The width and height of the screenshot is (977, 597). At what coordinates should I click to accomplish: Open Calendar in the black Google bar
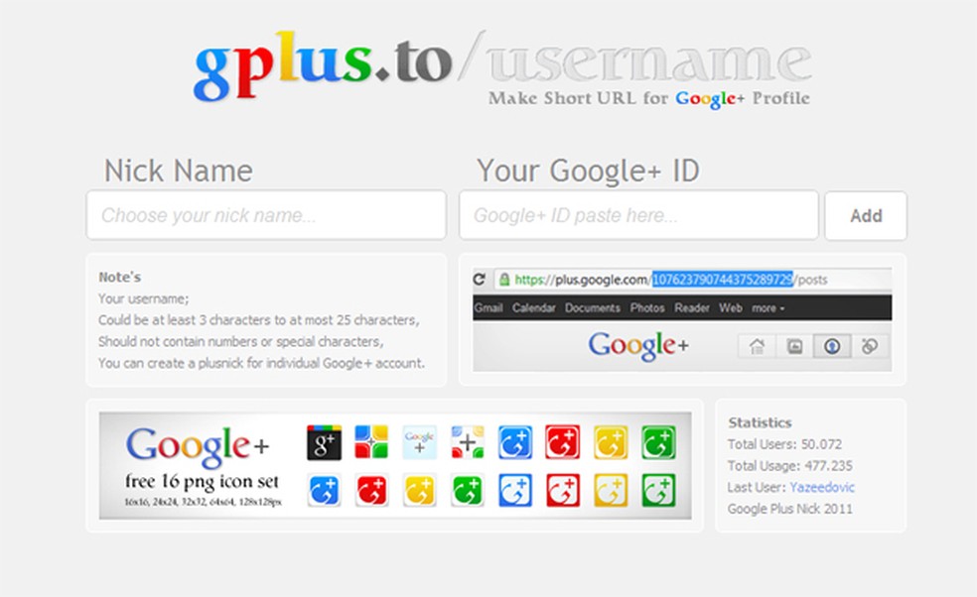point(534,308)
